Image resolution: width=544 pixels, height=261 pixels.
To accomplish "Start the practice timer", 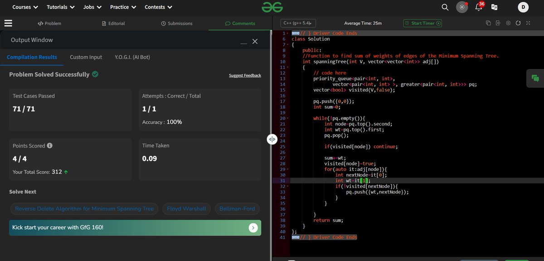I will 423,22.
